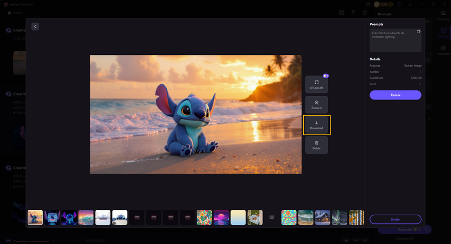Click the Prompts heading in the dialog
Viewport: 451px width, 244px height.
376,24
